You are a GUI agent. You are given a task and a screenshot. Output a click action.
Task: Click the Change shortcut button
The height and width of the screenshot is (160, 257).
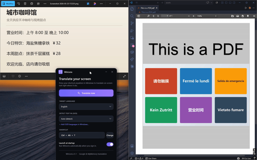click(110, 135)
